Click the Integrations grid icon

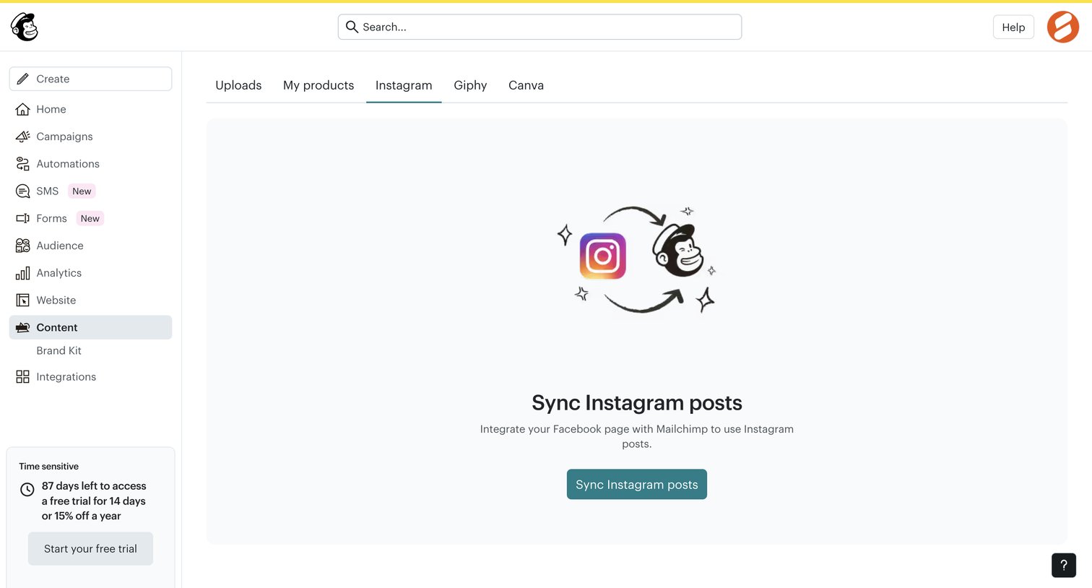[23, 377]
